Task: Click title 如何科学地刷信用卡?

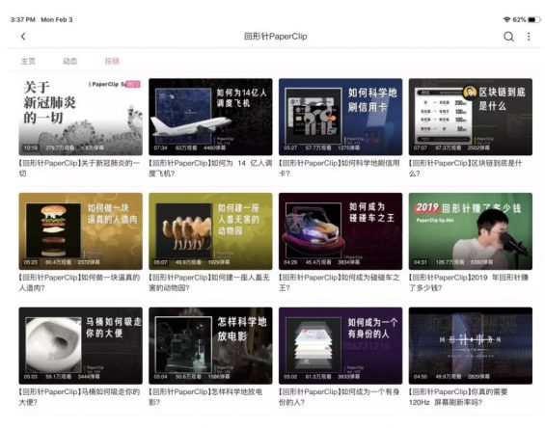Action: pos(340,168)
